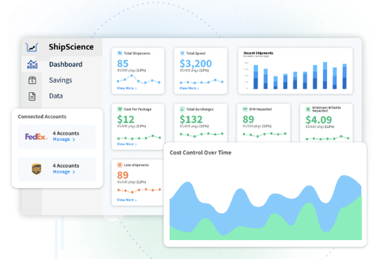This screenshot has width=377, height=259.
Task: Click the Minimum Billable Impacted card icon
Action: point(308,109)
